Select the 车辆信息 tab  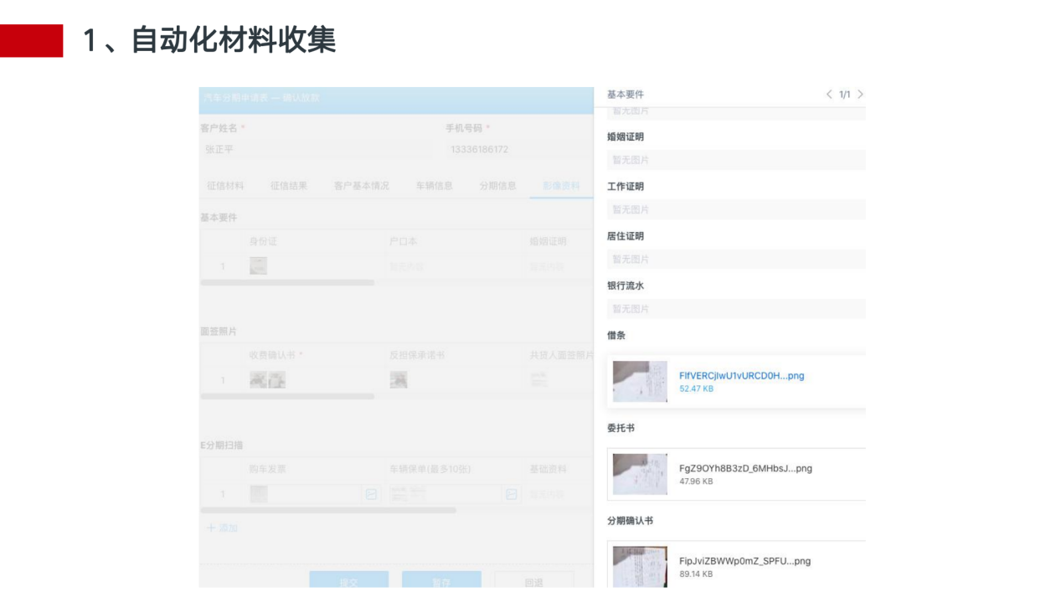click(x=435, y=186)
